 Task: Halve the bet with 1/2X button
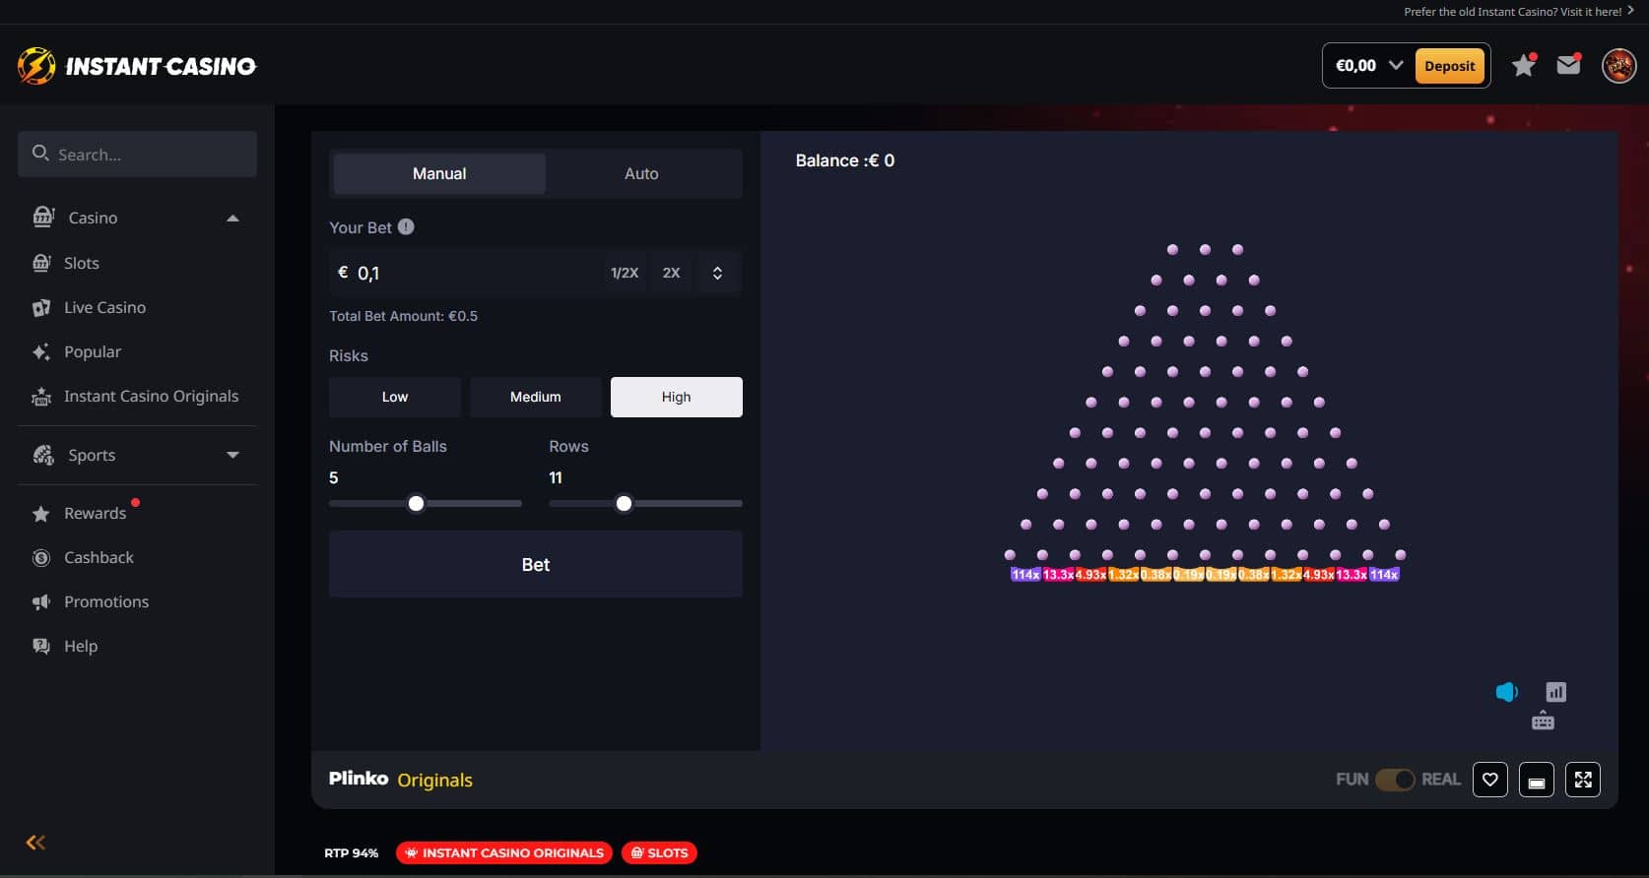(625, 273)
